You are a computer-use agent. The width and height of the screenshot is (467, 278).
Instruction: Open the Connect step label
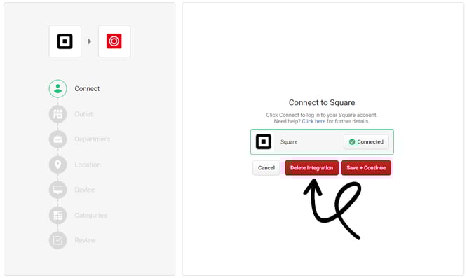[x=87, y=89]
